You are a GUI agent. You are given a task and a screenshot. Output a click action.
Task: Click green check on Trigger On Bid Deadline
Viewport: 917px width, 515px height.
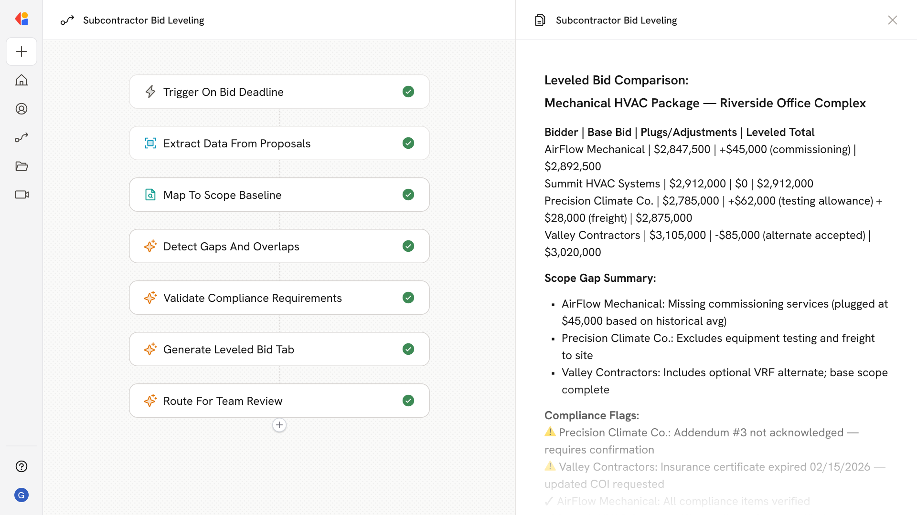pos(408,92)
